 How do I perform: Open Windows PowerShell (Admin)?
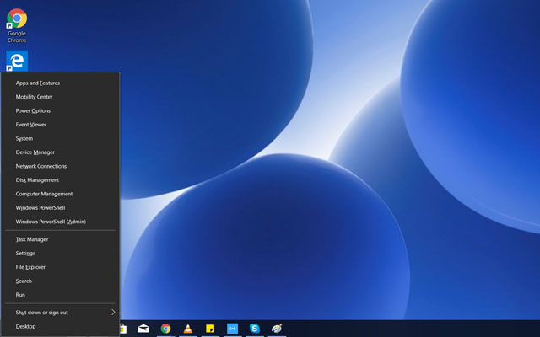tap(51, 222)
